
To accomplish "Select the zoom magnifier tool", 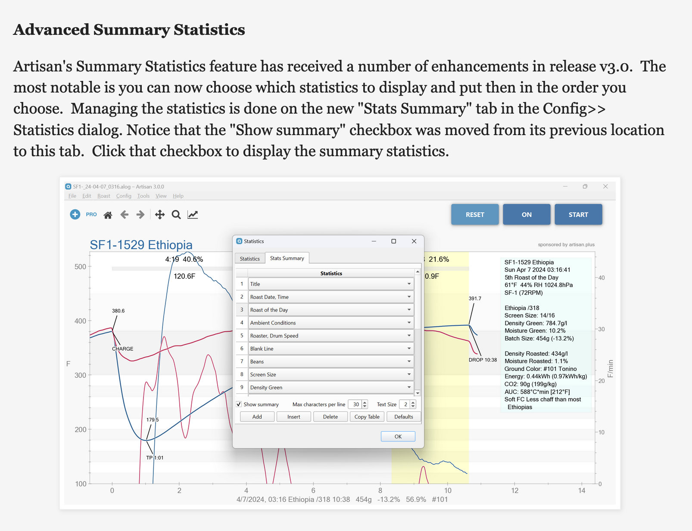I will coord(176,215).
